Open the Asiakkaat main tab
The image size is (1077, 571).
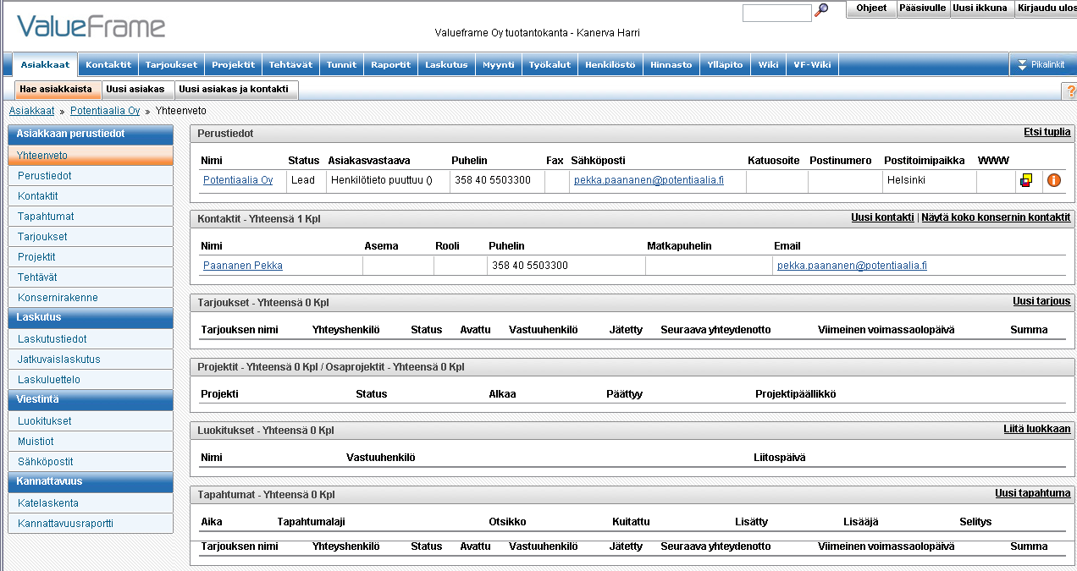[x=46, y=64]
